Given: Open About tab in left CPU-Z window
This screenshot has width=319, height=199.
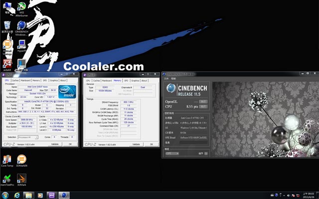Looking at the screenshot, I should pyautogui.click(x=63, y=81).
